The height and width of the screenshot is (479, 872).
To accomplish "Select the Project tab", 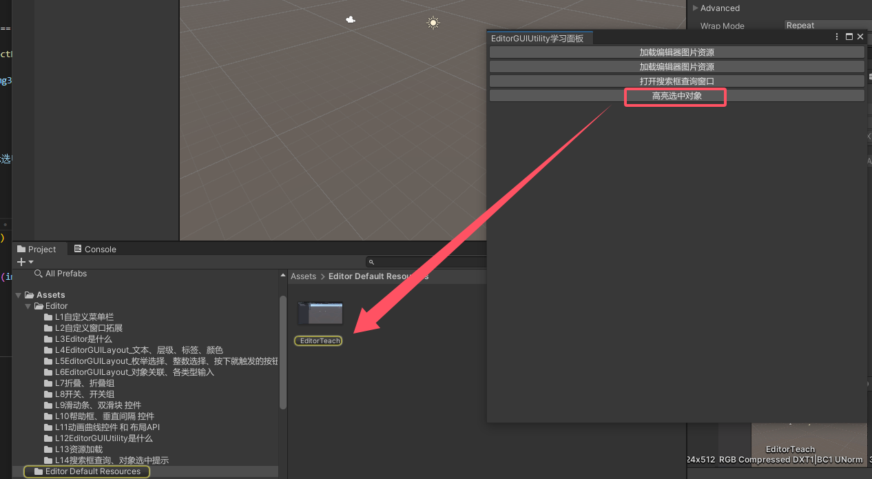I will [x=41, y=249].
